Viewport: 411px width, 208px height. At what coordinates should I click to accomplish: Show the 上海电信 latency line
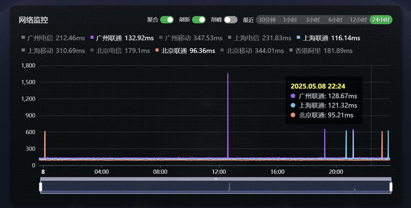tap(260, 38)
